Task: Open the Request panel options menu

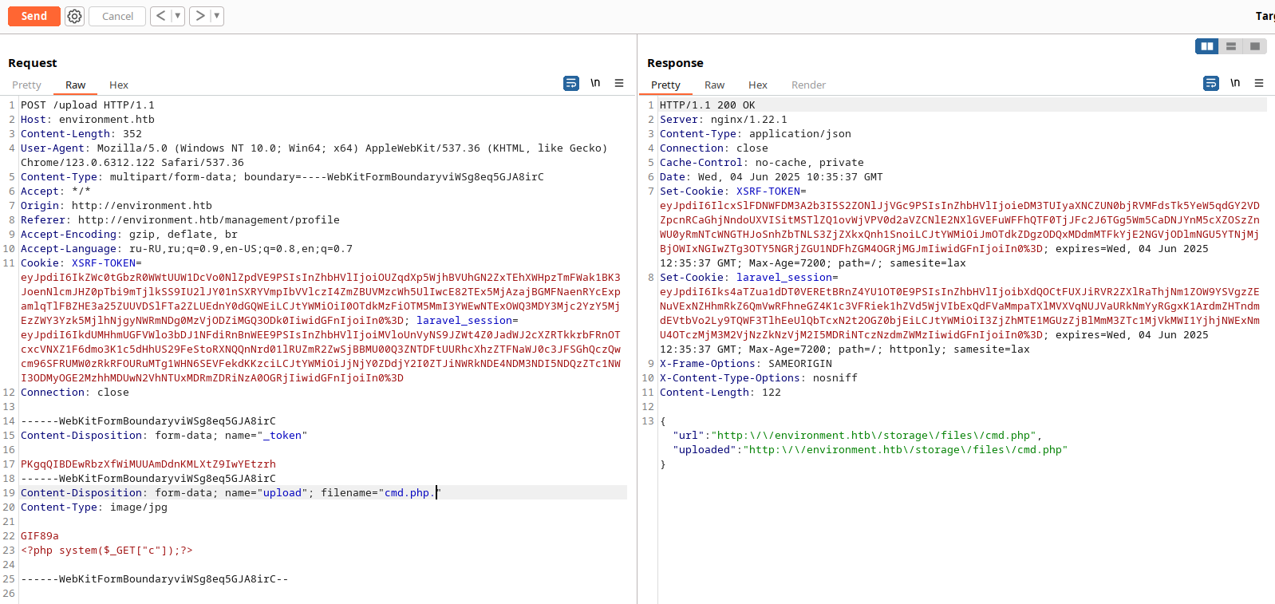Action: point(619,83)
